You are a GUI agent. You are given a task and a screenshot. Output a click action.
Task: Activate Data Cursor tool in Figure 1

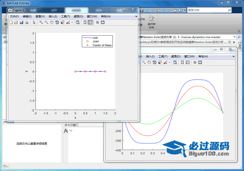pyautogui.click(x=62, y=23)
